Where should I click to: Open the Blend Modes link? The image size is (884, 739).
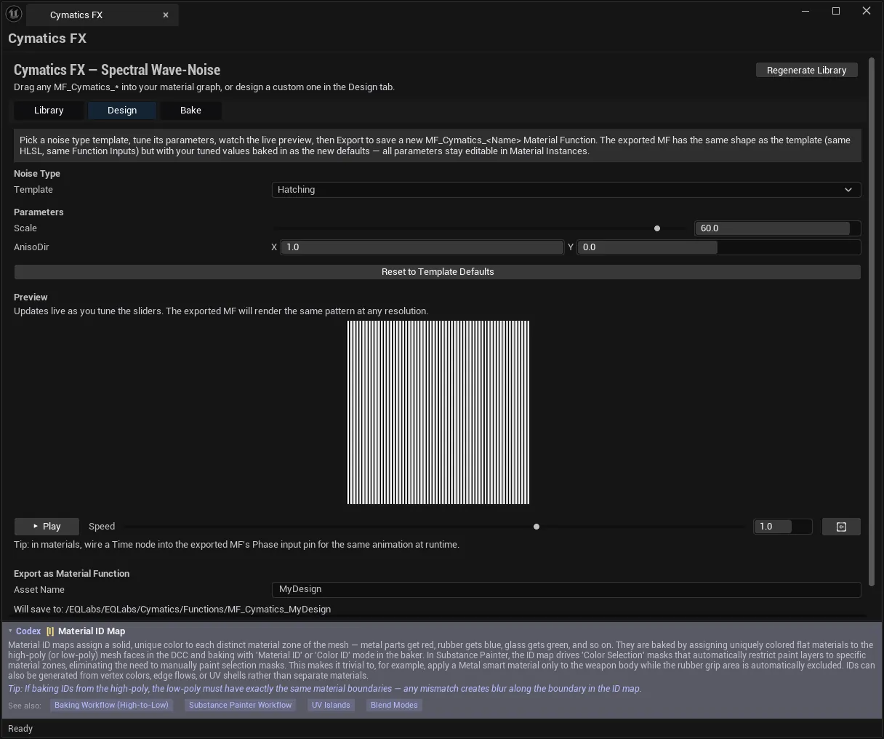point(394,705)
